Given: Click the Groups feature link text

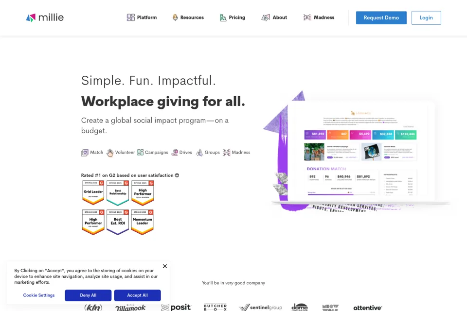Looking at the screenshot, I should 212,153.
